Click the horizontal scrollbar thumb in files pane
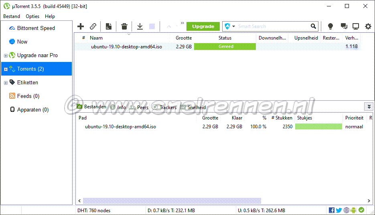375x215 pixels. (x=172, y=201)
